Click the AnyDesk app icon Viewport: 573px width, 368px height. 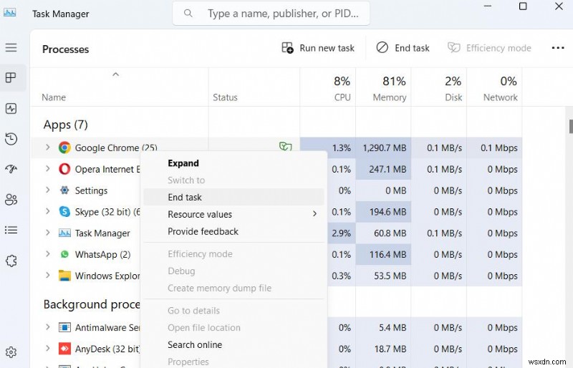coord(64,349)
